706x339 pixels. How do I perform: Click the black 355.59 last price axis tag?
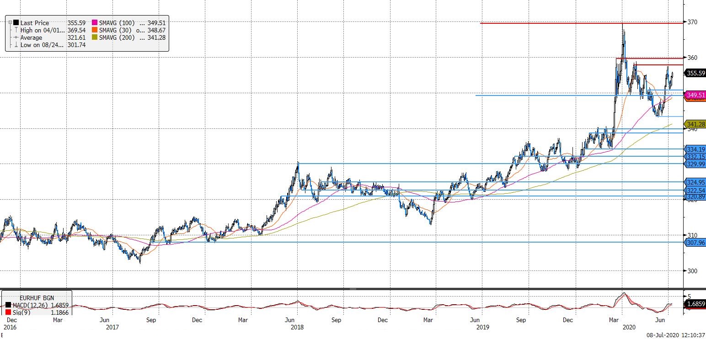click(695, 73)
